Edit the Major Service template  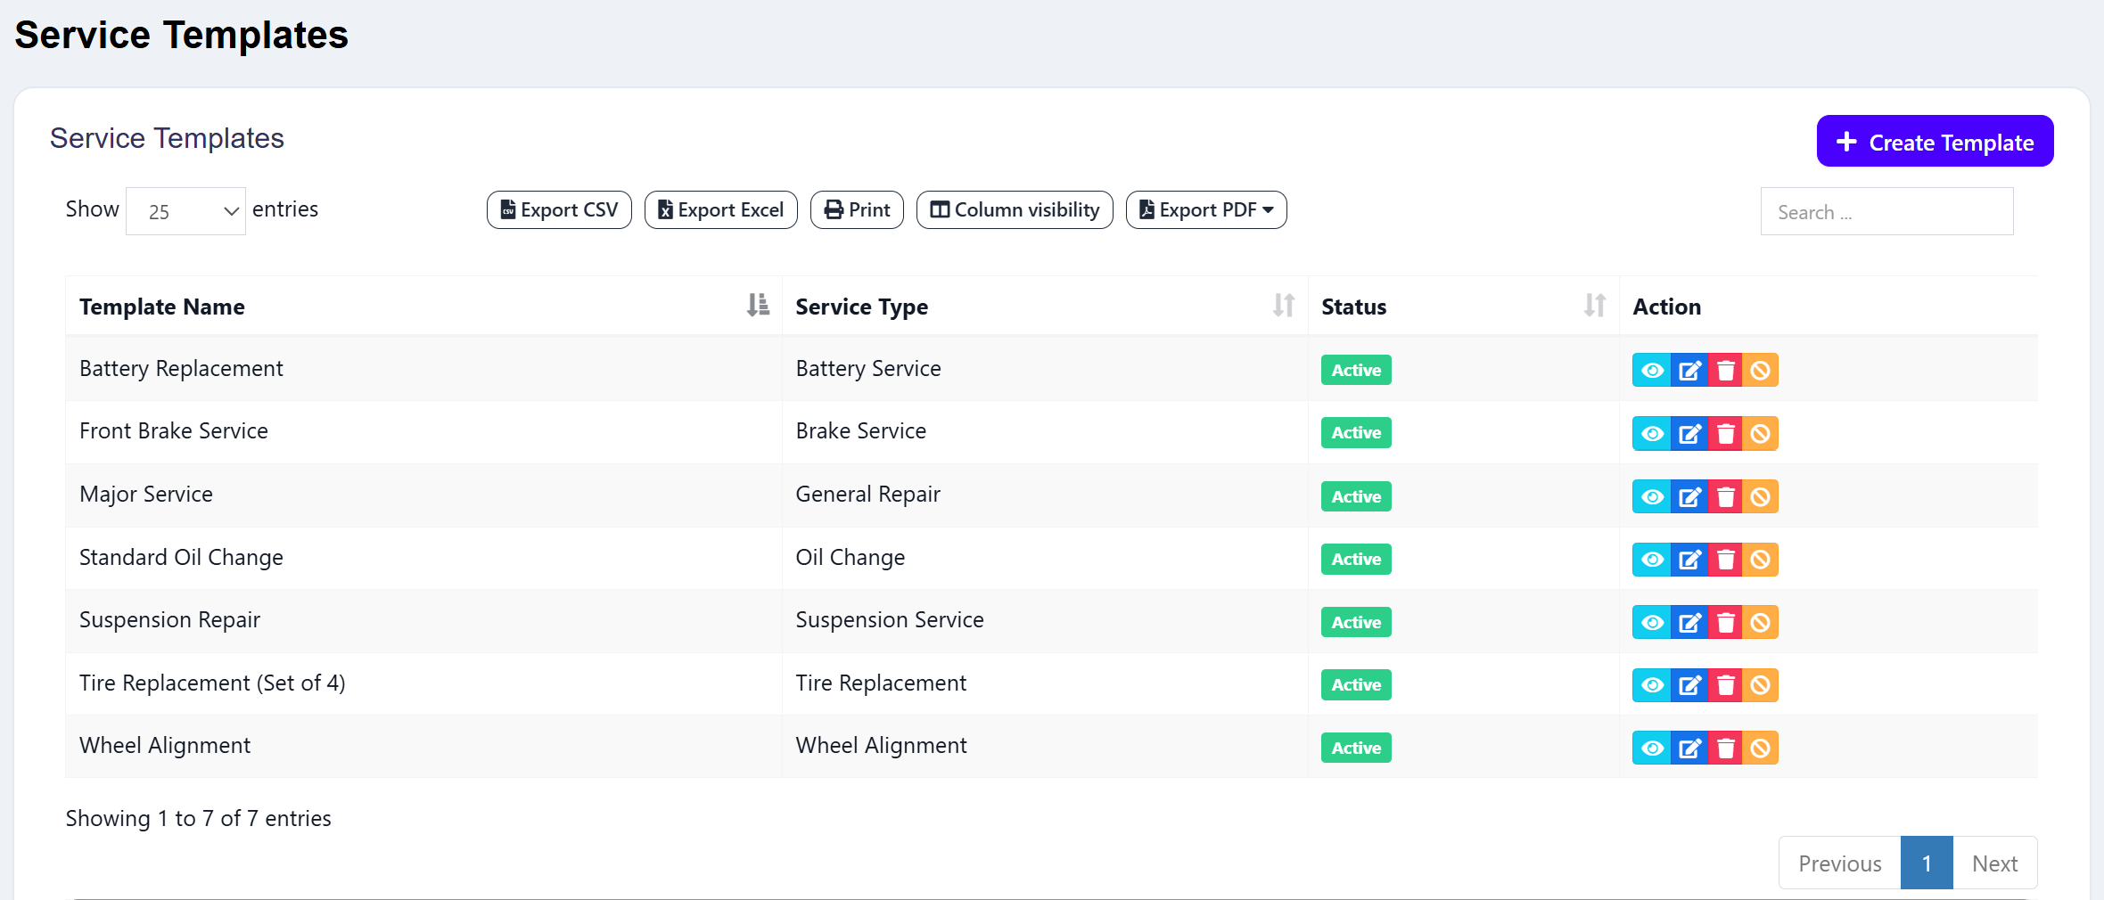click(x=1689, y=496)
